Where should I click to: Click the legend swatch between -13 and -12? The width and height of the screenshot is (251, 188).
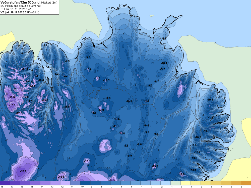pos(55,183)
